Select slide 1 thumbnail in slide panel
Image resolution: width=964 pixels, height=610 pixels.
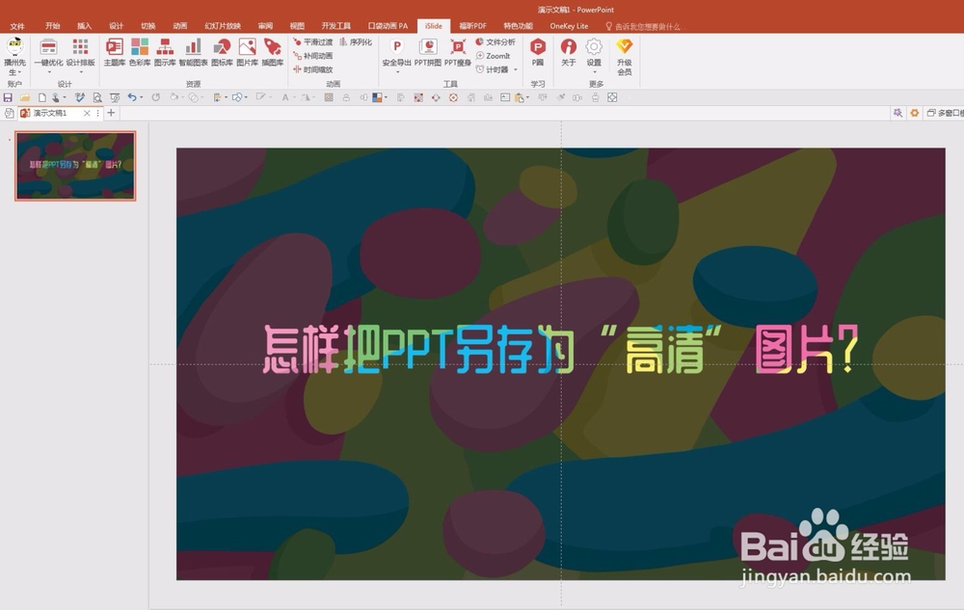76,166
